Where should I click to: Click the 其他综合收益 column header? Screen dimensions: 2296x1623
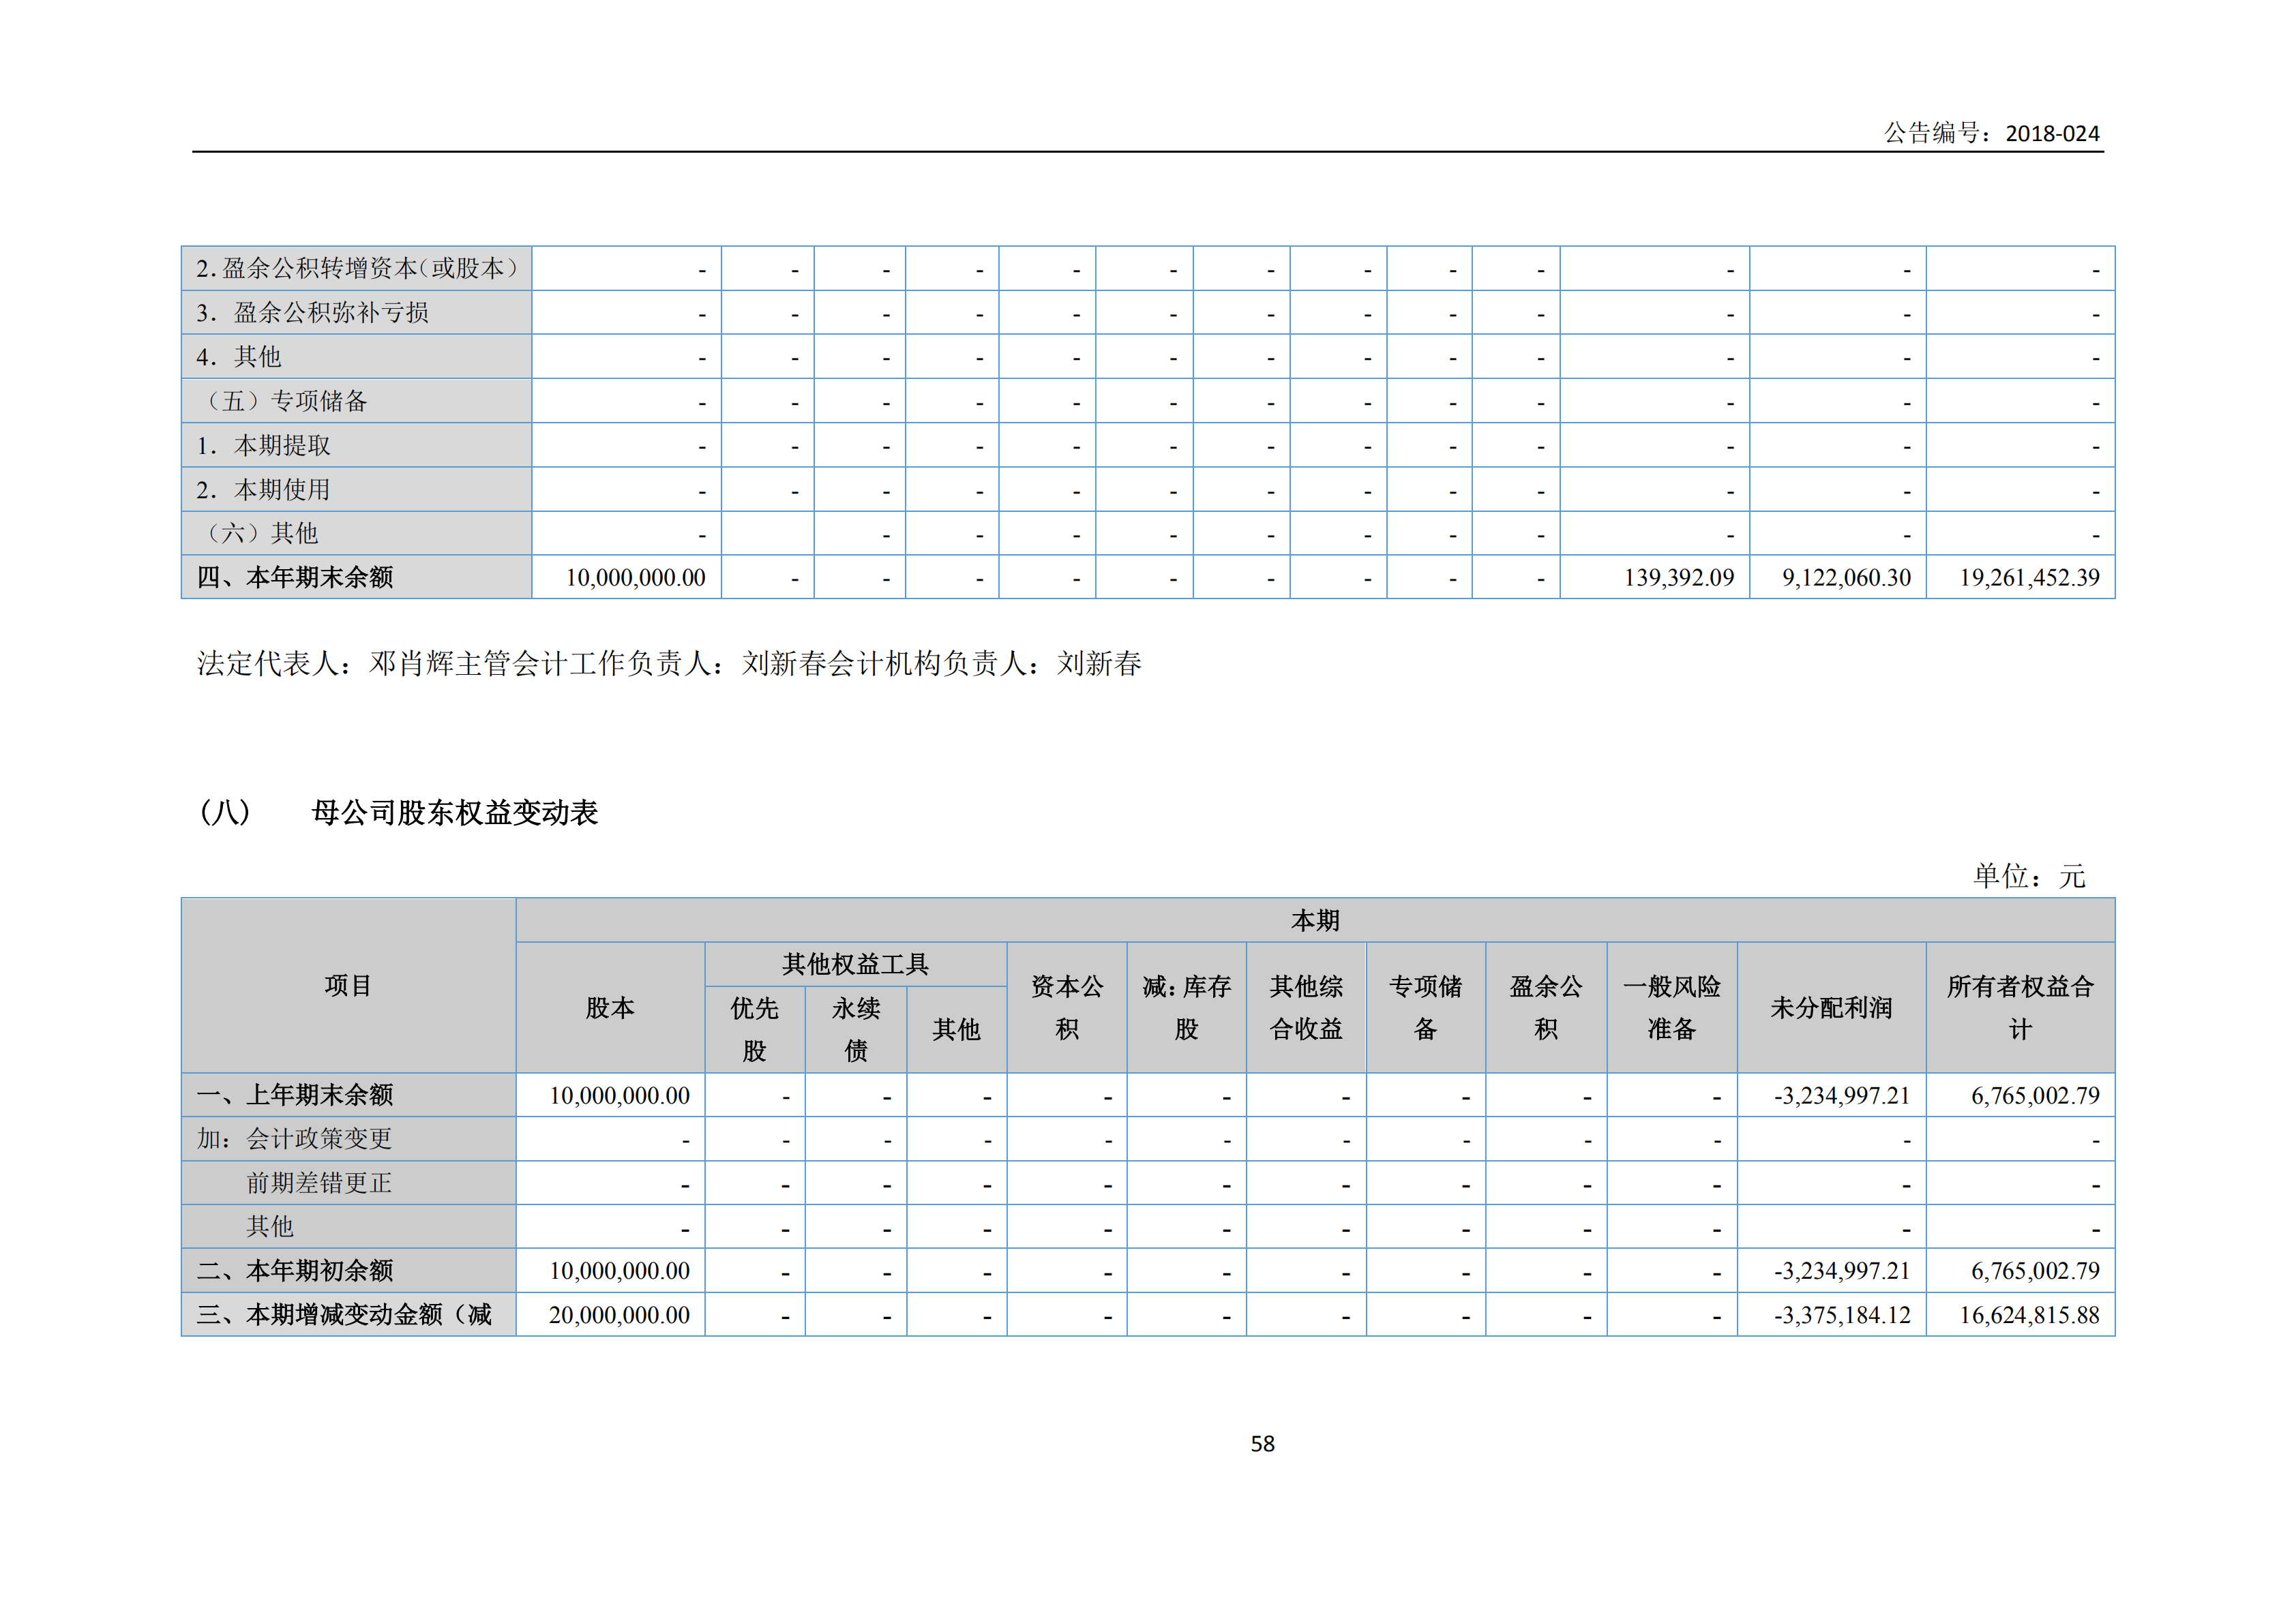coord(1306,1007)
